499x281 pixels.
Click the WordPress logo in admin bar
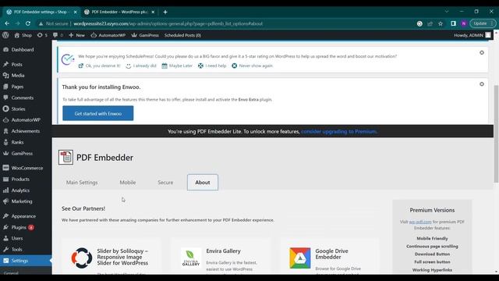point(5,35)
